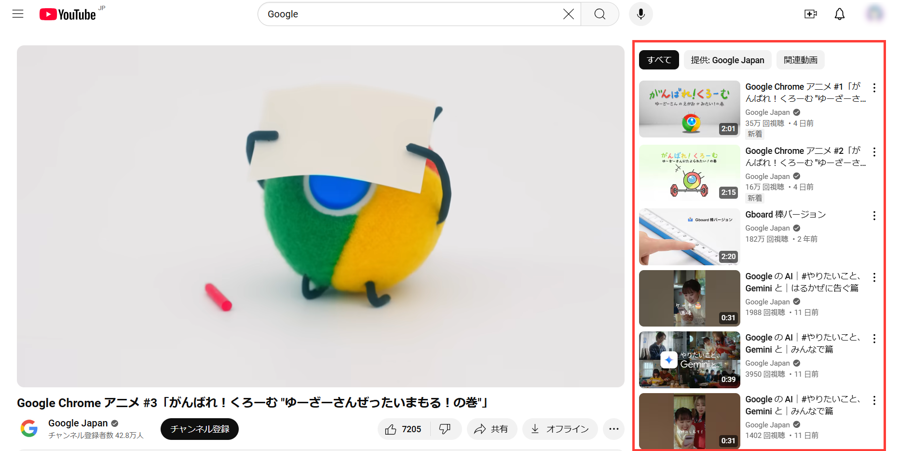
Task: Click Google Japan under Gboard video
Action: coord(767,228)
